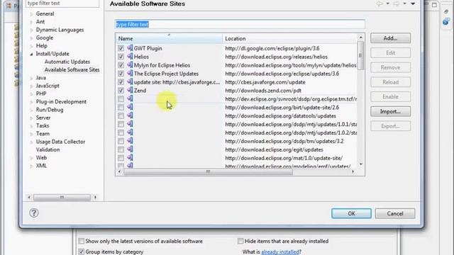Expand the Ant preferences node

31,22
